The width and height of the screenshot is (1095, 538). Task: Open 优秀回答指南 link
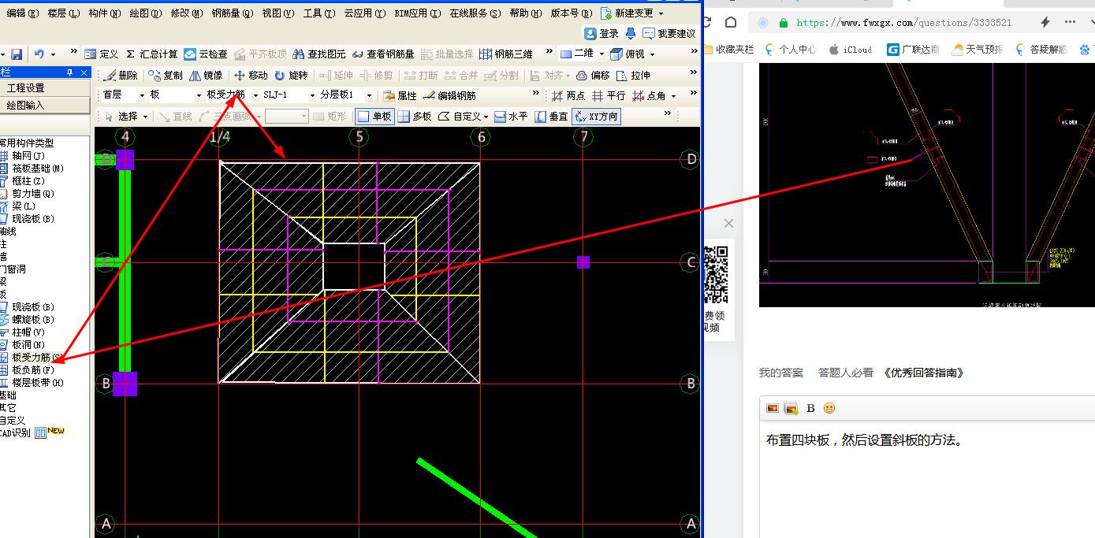point(924,373)
